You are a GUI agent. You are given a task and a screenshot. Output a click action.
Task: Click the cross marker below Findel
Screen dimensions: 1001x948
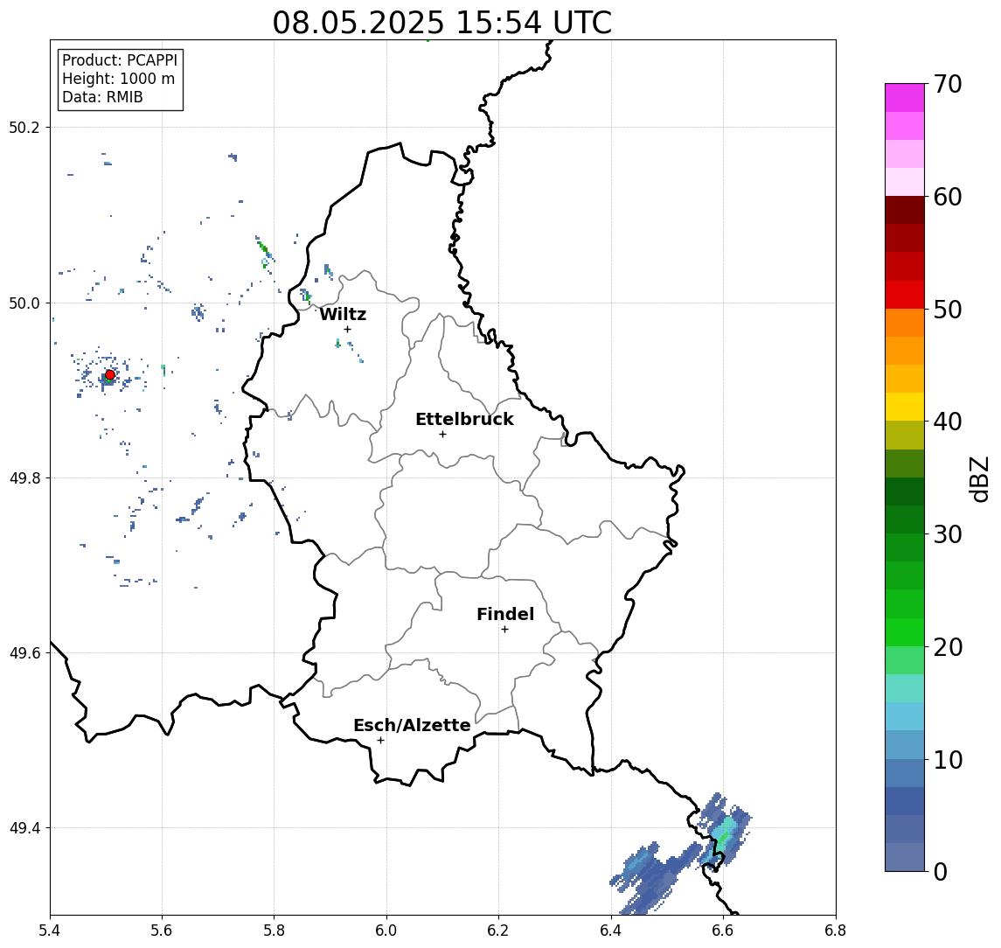tap(504, 630)
